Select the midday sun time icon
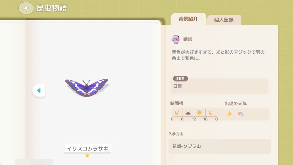 click(199, 113)
